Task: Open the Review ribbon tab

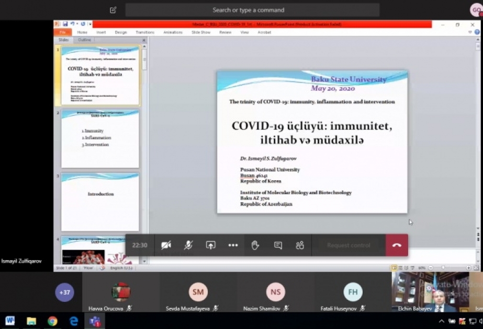Action: (225, 32)
